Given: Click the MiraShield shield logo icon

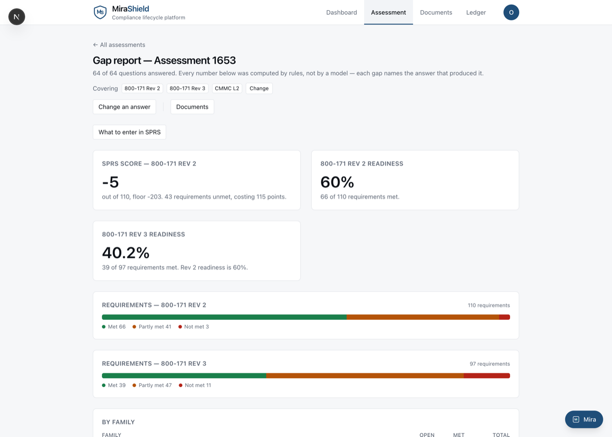Looking at the screenshot, I should click(100, 12).
